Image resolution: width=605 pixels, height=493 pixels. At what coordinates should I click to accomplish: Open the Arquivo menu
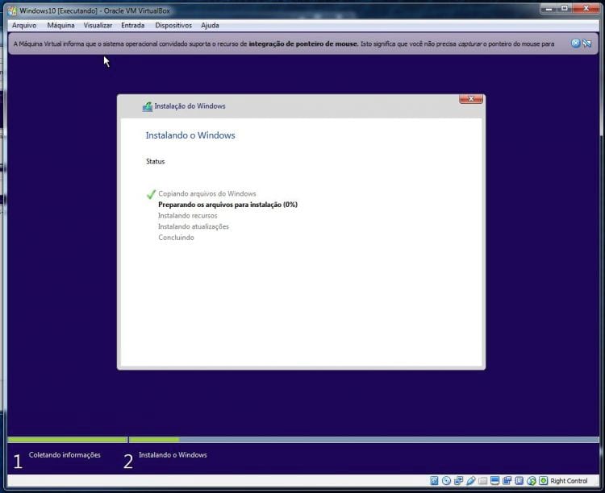coord(24,25)
